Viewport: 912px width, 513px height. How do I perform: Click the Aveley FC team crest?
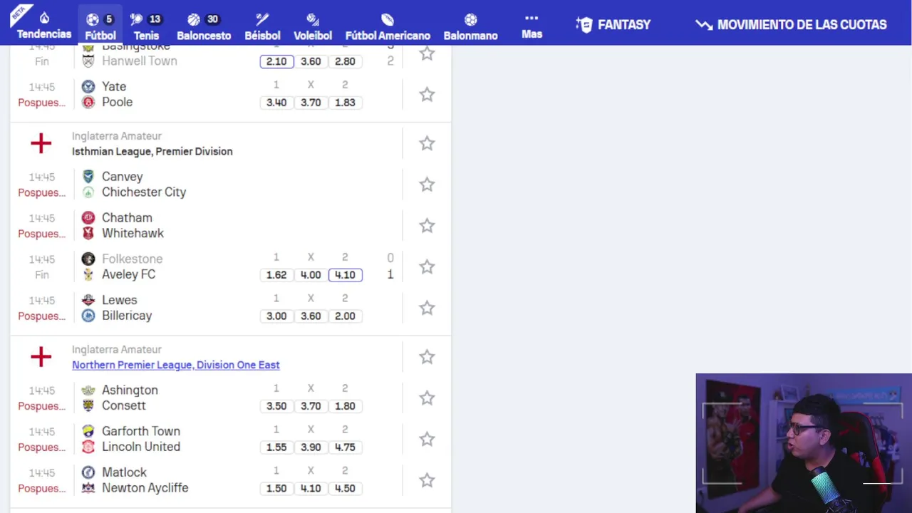tap(88, 274)
